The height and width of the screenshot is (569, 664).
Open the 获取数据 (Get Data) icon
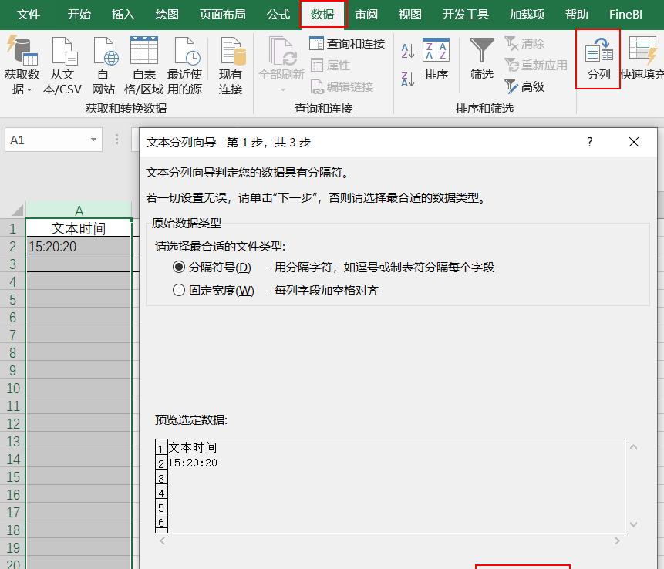pyautogui.click(x=22, y=50)
